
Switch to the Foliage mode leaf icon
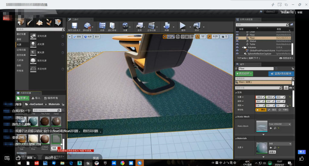tap(49, 22)
